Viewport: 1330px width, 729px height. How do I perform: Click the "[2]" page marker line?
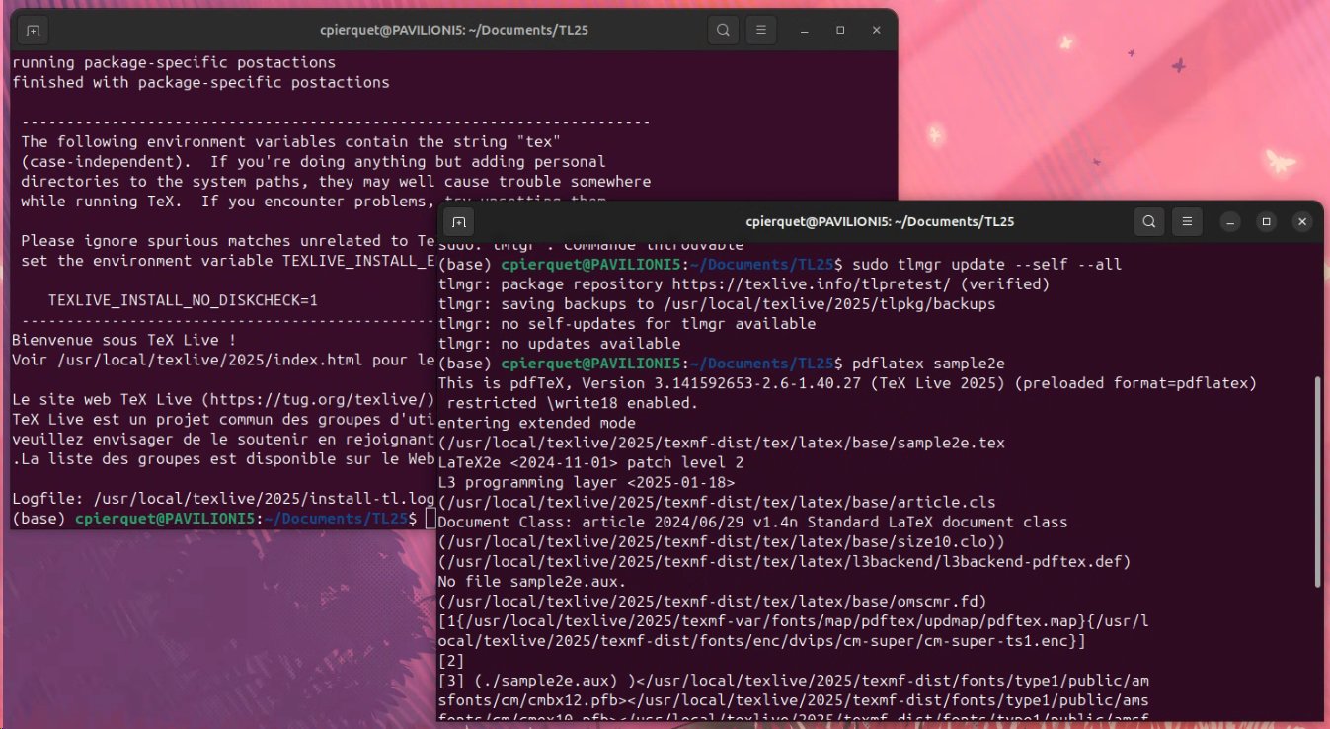pyautogui.click(x=451, y=660)
